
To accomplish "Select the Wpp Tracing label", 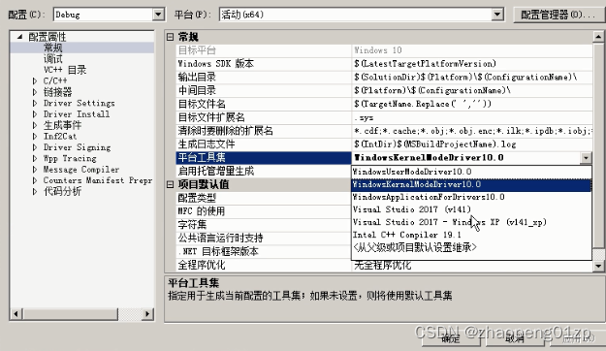I will (x=70, y=158).
